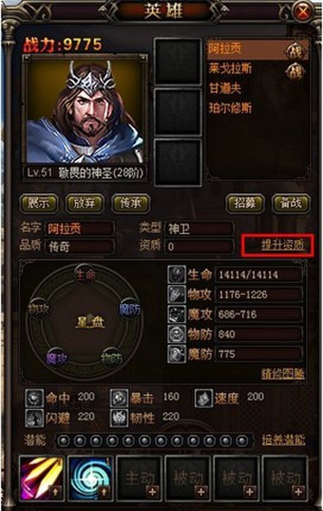Select the blue vortex skill icon

coord(90,478)
